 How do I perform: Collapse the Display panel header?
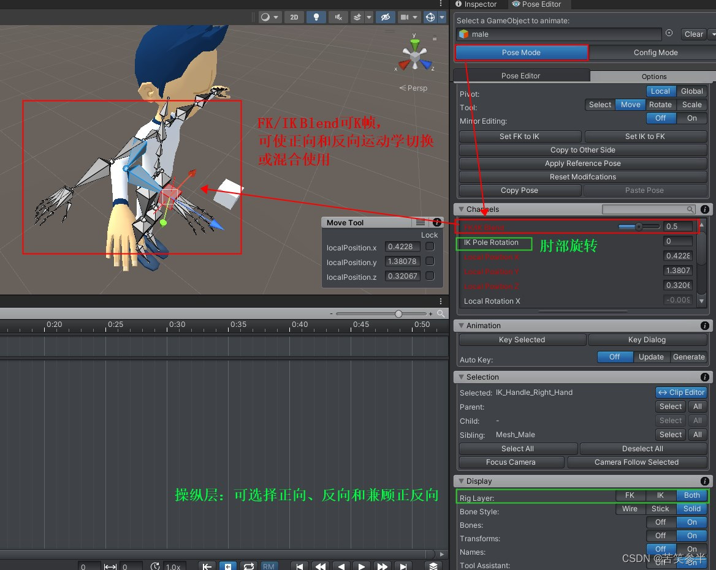point(460,481)
